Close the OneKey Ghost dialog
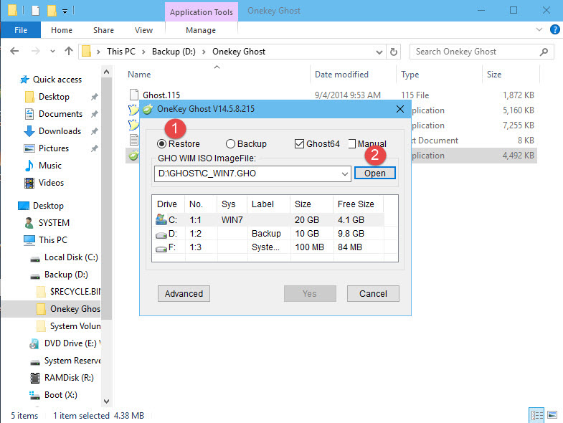This screenshot has width=563, height=423. point(400,109)
